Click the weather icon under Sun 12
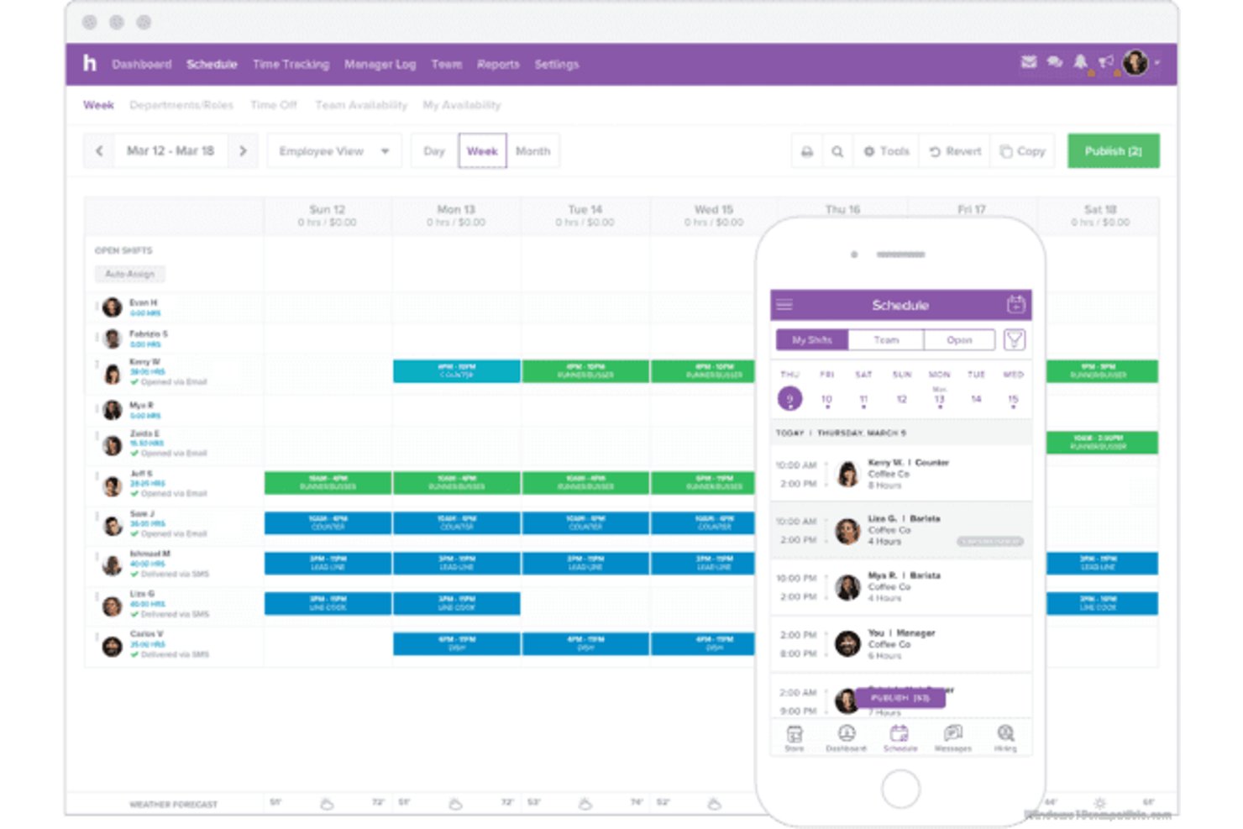 [327, 804]
